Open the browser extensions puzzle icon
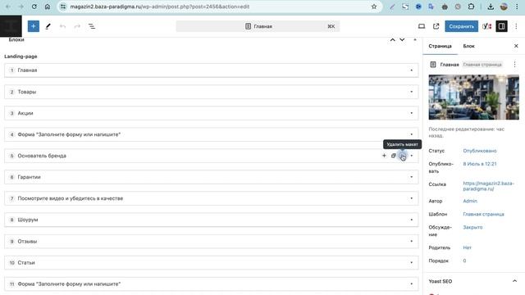The width and height of the screenshot is (525, 295). 471,7
